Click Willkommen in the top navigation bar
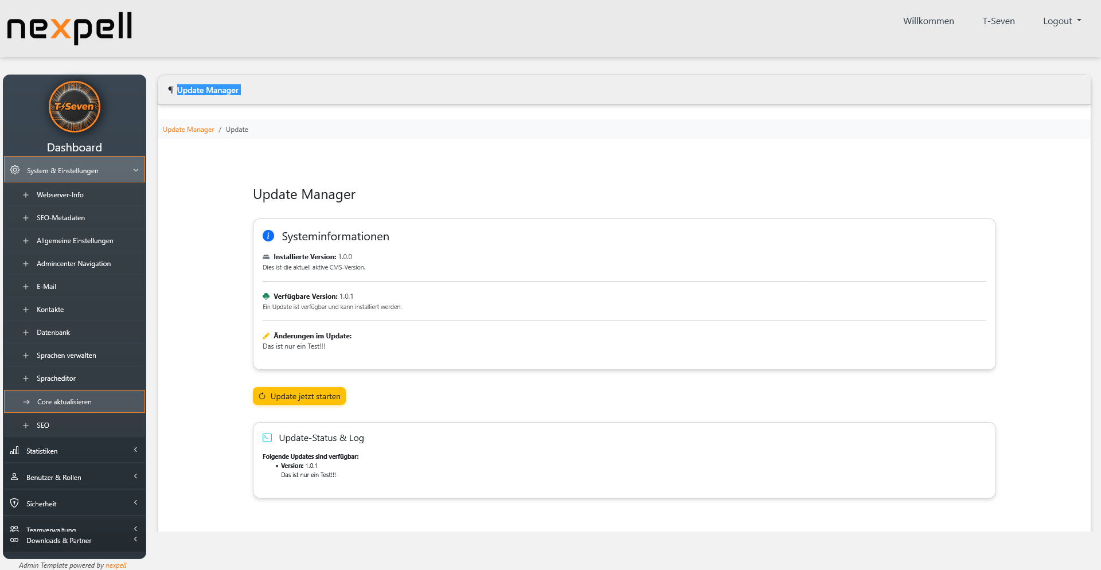The image size is (1101, 570). coord(928,21)
